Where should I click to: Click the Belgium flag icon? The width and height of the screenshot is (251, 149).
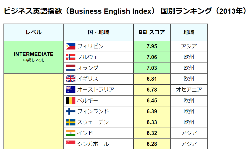[70, 101]
